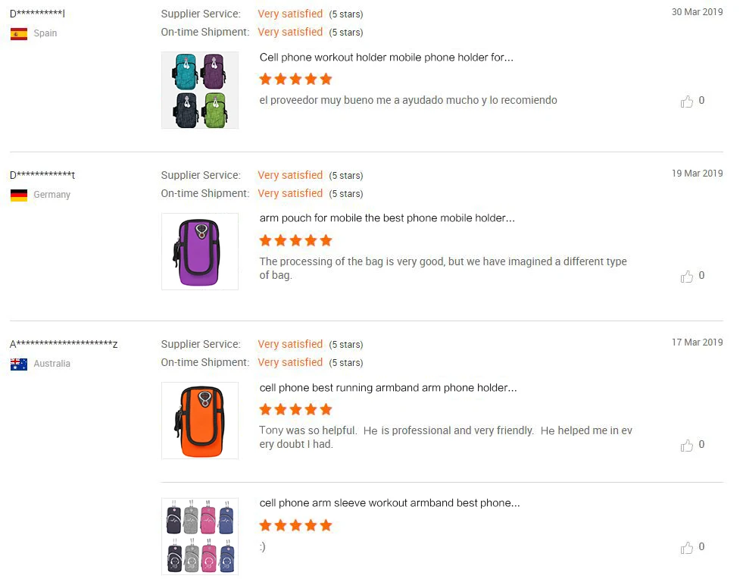Open 'arm pouch for mobile the best' link

387,218
